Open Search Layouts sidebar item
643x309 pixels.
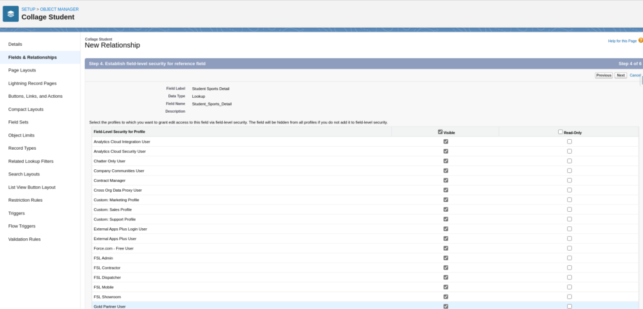coord(24,174)
